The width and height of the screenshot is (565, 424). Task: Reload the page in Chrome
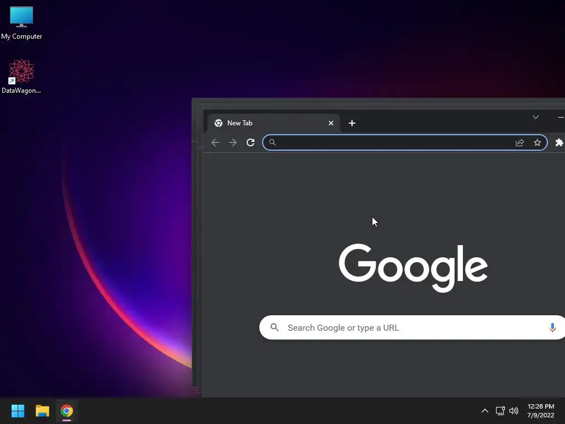[250, 142]
